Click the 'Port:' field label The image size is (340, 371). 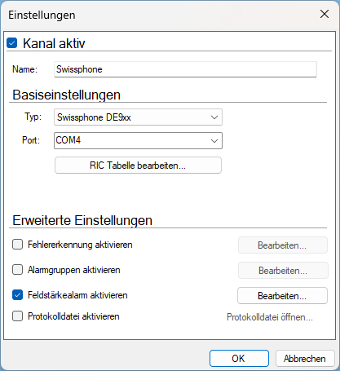31,140
